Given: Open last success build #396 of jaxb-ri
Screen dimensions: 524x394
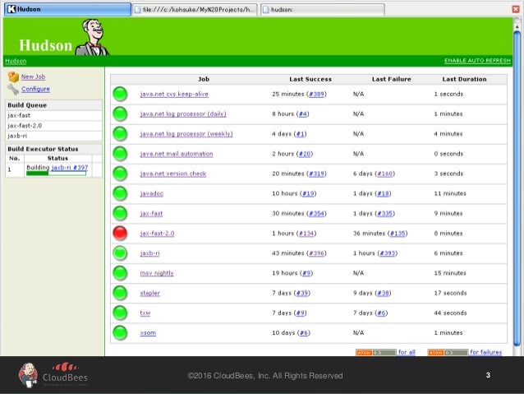Looking at the screenshot, I should [316, 253].
